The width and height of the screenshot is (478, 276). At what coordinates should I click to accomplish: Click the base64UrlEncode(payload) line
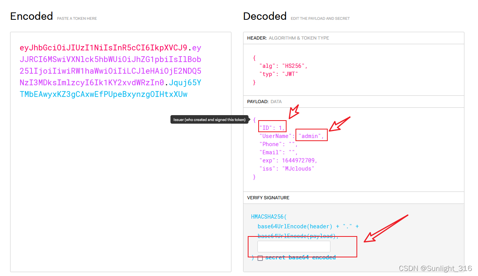click(x=298, y=236)
